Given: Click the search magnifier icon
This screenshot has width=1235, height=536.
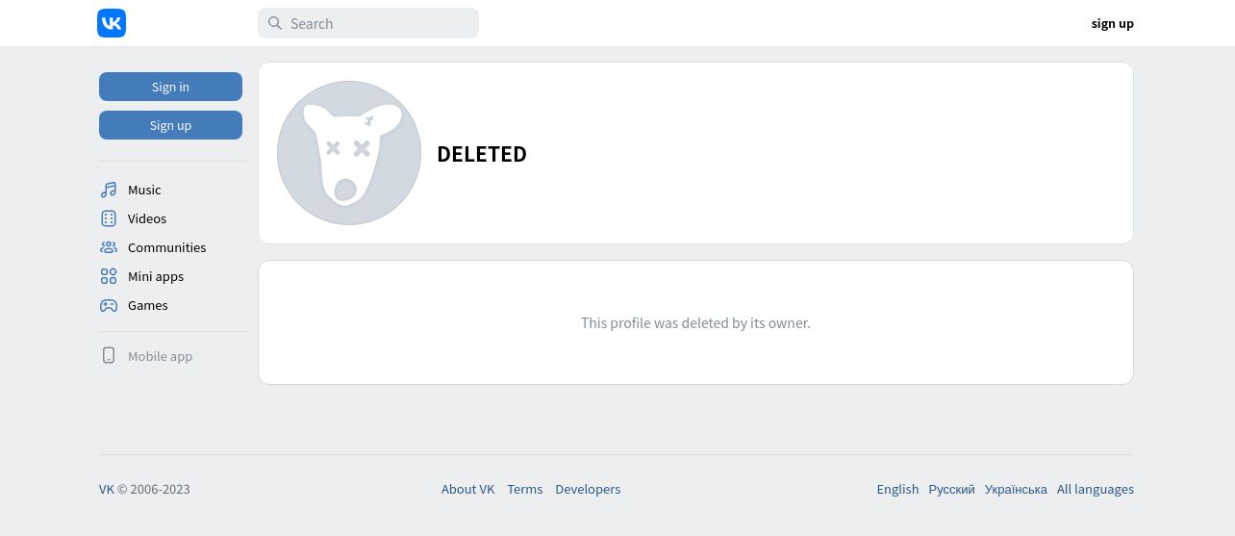Looking at the screenshot, I should (275, 23).
